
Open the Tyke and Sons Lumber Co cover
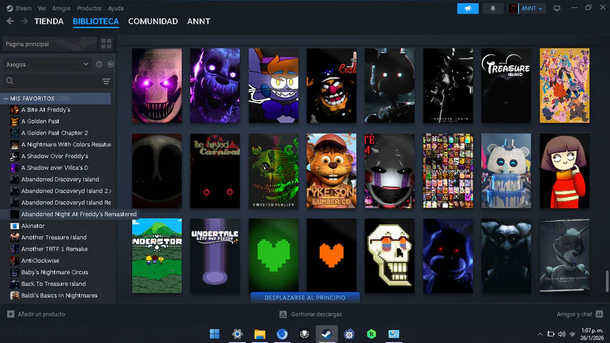331,171
